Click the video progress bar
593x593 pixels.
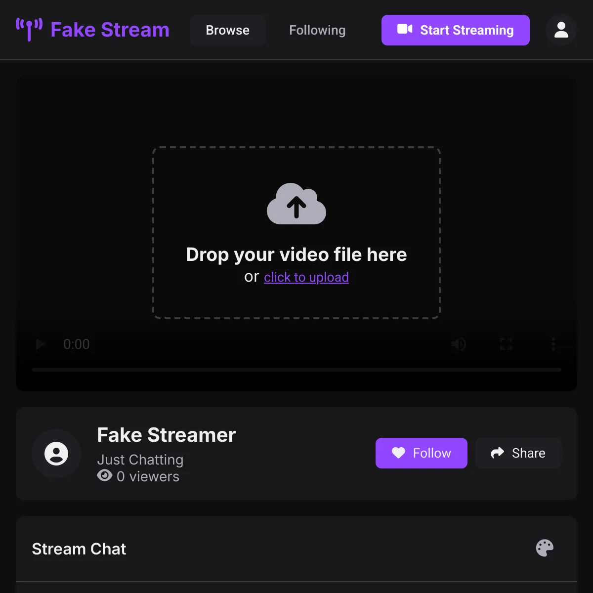(296, 370)
